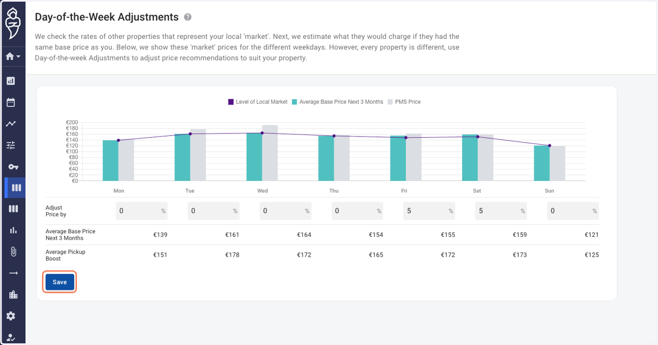Click the €165 Thu average pickup boost
Screen dimensions: 658x345
pyautogui.click(x=376, y=255)
